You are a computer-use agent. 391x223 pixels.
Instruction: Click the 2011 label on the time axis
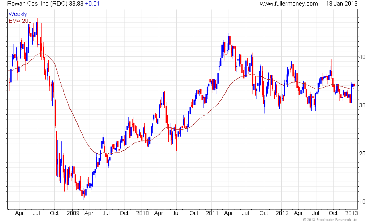[212, 213]
